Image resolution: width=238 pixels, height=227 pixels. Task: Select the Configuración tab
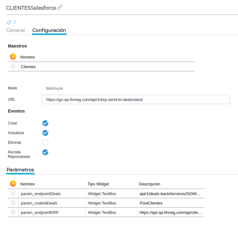coord(49,30)
